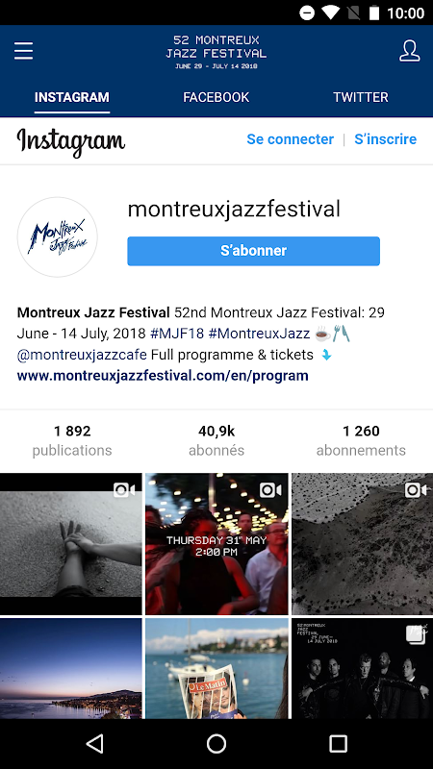Screen dimensions: 433x769
Task: Select the Instagram tab
Action: point(71,97)
